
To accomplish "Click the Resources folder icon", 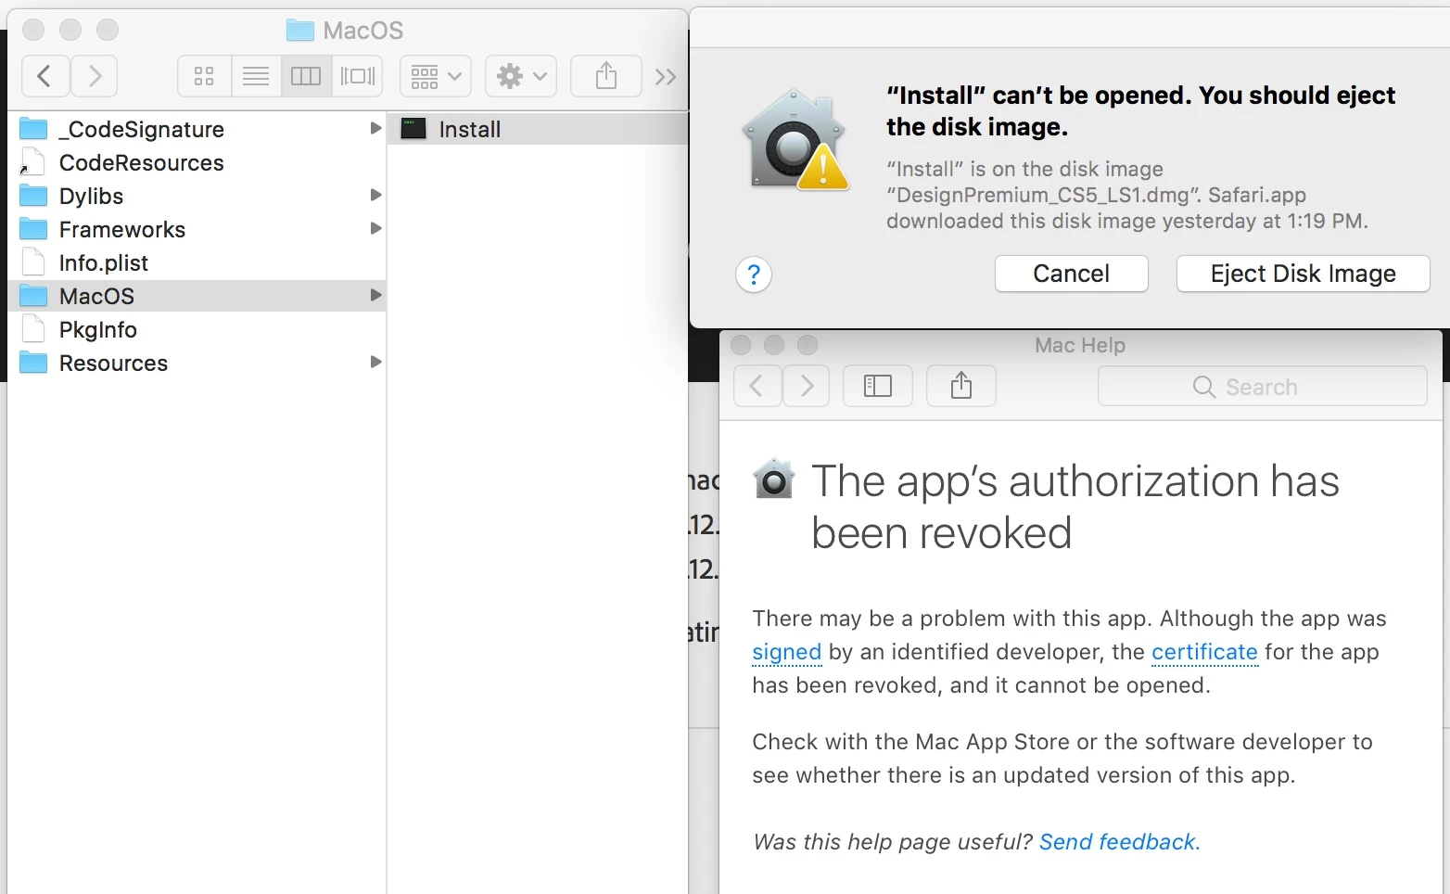I will 33,362.
